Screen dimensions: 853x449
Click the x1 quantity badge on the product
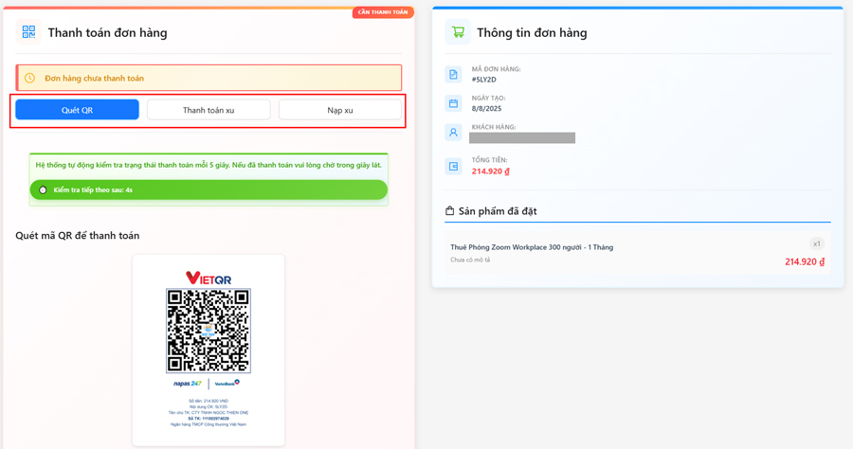coord(817,243)
